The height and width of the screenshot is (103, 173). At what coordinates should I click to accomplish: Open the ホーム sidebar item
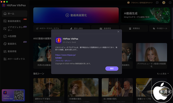tap(14, 14)
